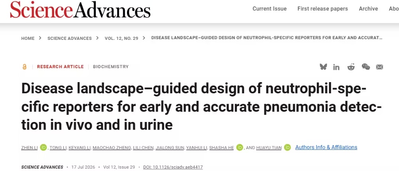Image resolution: width=399 pixels, height=171 pixels.
Task: Open VOL. 12, NO. 29 breadcrumb
Action: tap(121, 38)
